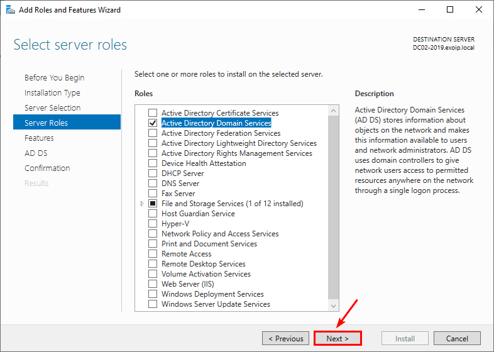The height and width of the screenshot is (352, 494).
Task: Check Network Policy and Access Services checkbox
Action: coord(153,234)
